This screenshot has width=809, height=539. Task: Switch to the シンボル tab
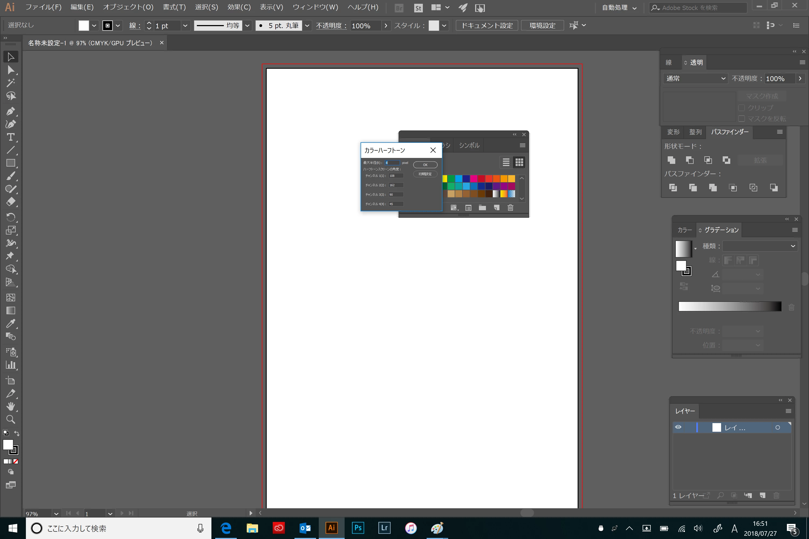coord(469,146)
